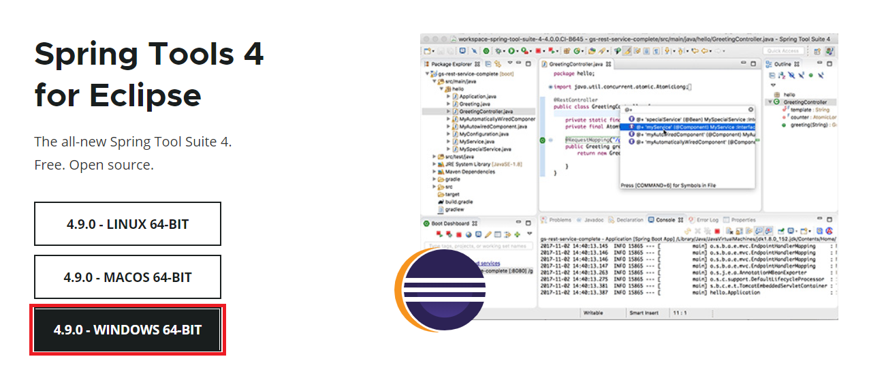
Task: Expand the src/test/java folder in Package Explorer
Action: click(x=434, y=157)
